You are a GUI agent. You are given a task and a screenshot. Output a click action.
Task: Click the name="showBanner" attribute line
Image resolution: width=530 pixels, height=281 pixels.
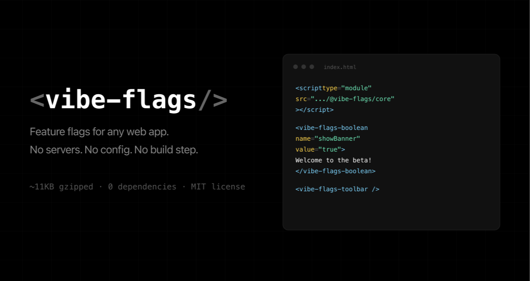coord(327,138)
